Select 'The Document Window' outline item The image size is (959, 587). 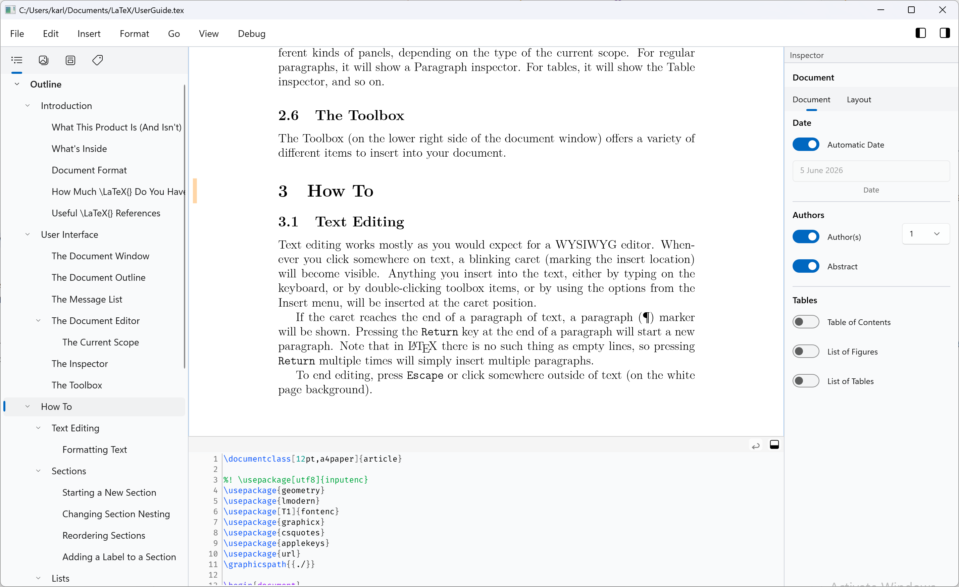(100, 256)
